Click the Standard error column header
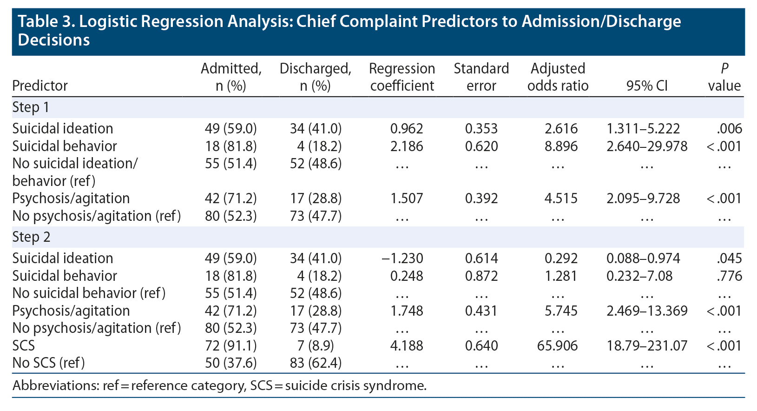The image size is (757, 411). [x=481, y=77]
